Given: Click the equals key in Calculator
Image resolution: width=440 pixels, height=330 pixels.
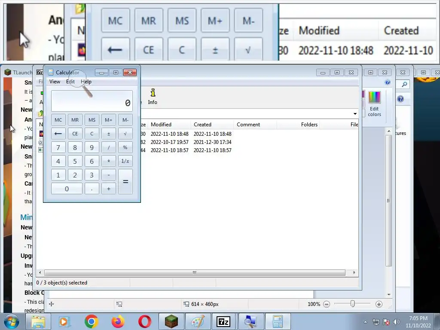Looking at the screenshot, I should 125,182.
